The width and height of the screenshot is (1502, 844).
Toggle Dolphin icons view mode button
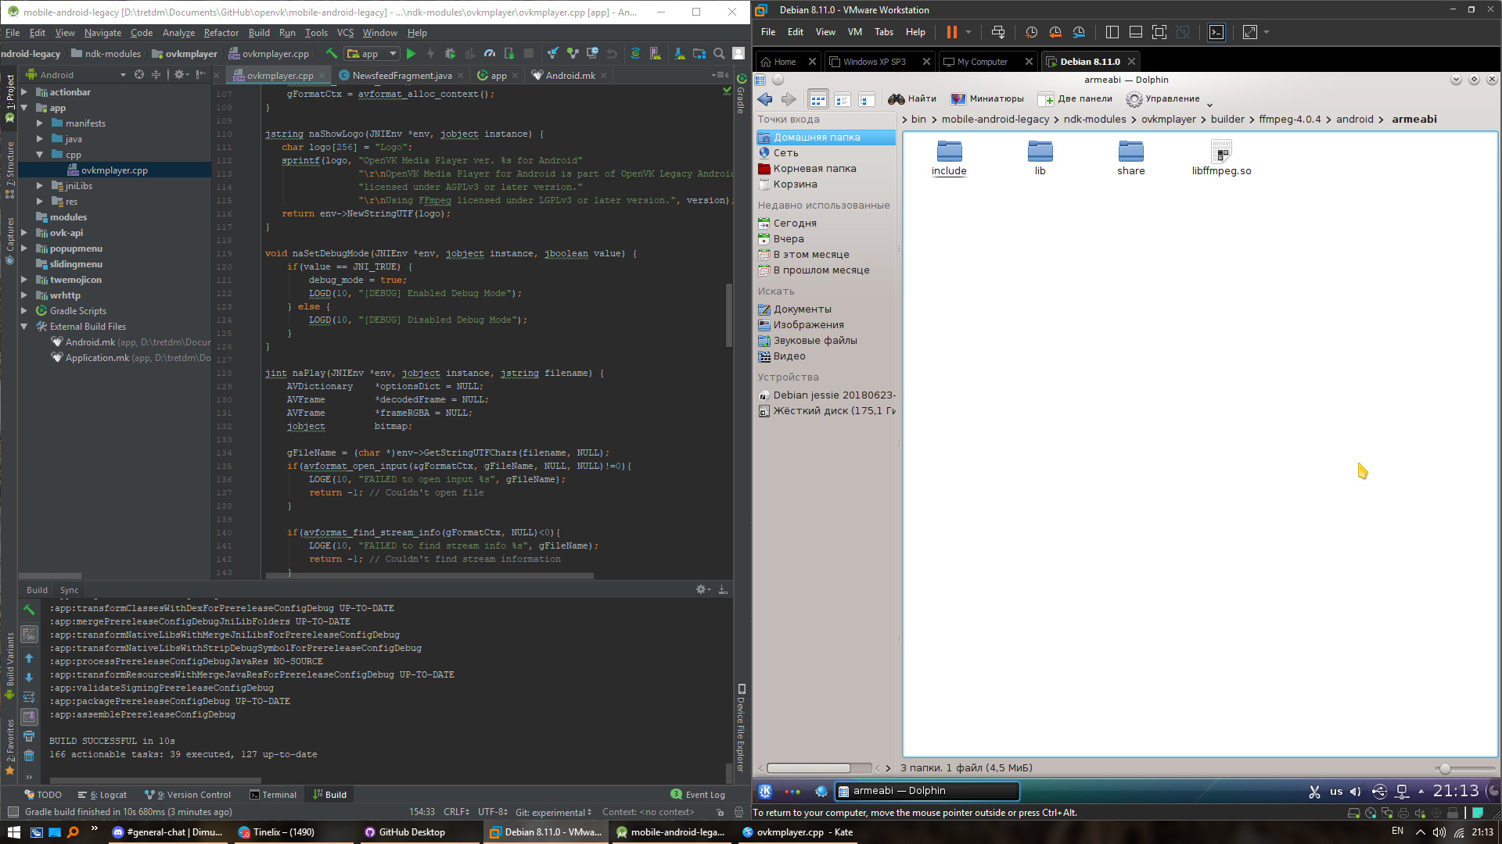(817, 99)
